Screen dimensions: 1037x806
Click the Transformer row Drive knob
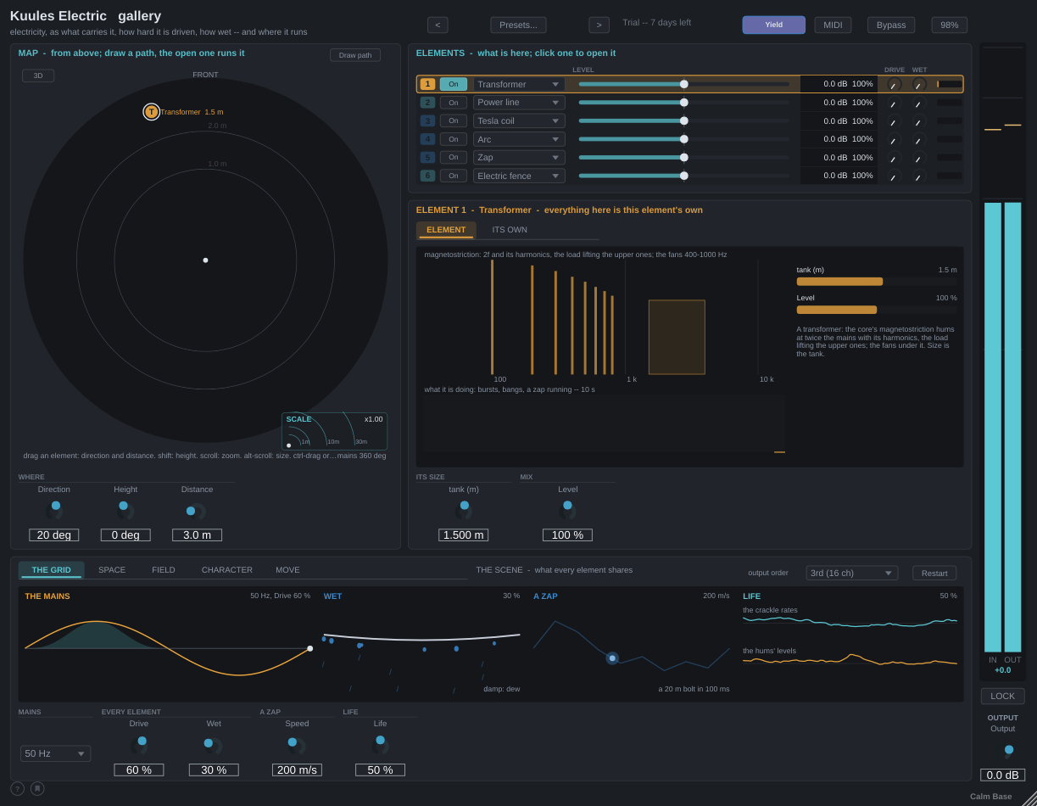pos(894,84)
